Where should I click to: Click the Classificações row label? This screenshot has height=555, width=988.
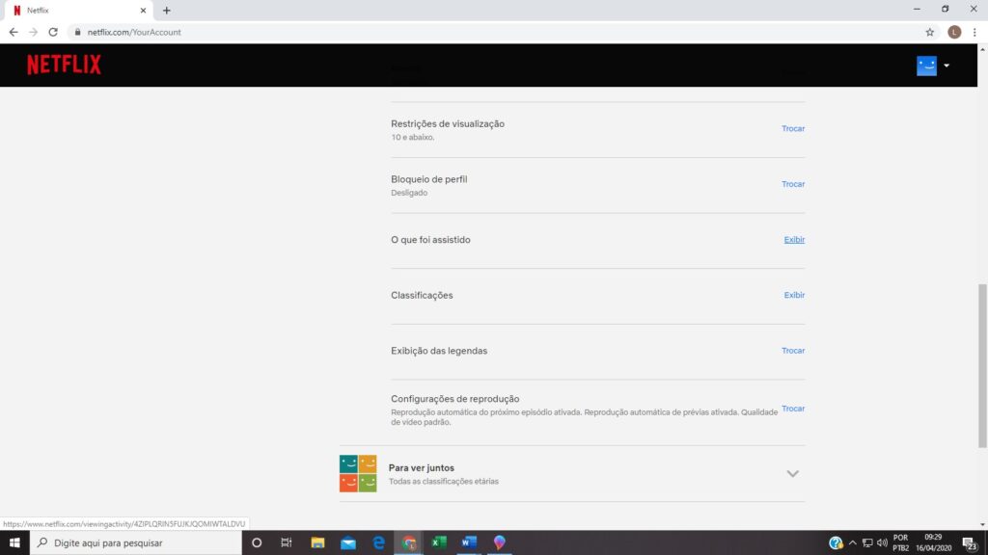click(422, 295)
